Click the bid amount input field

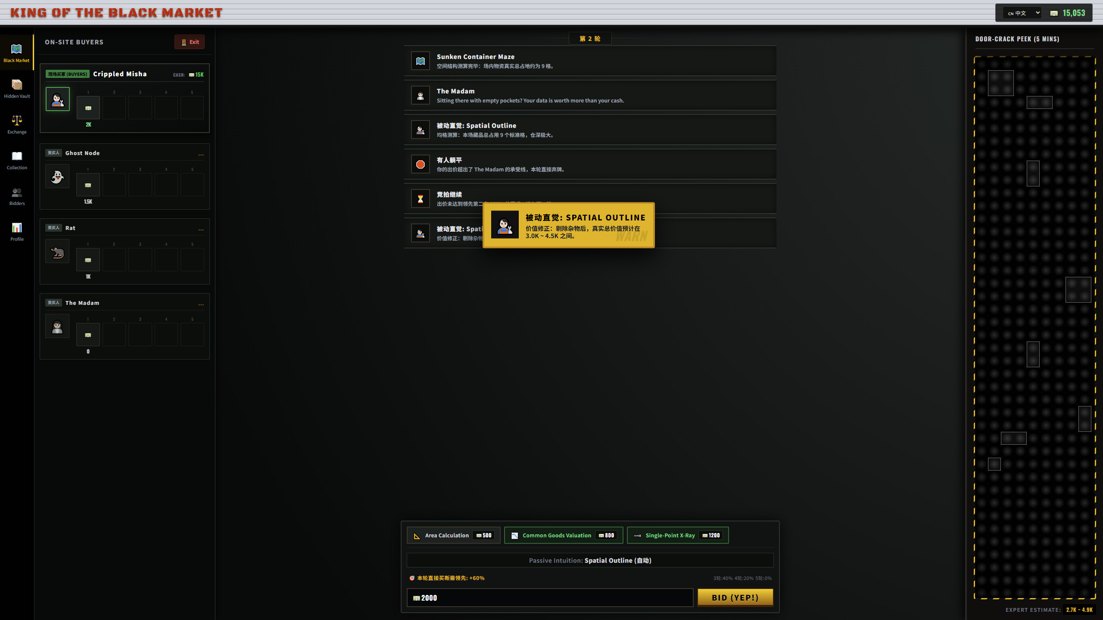[550, 598]
